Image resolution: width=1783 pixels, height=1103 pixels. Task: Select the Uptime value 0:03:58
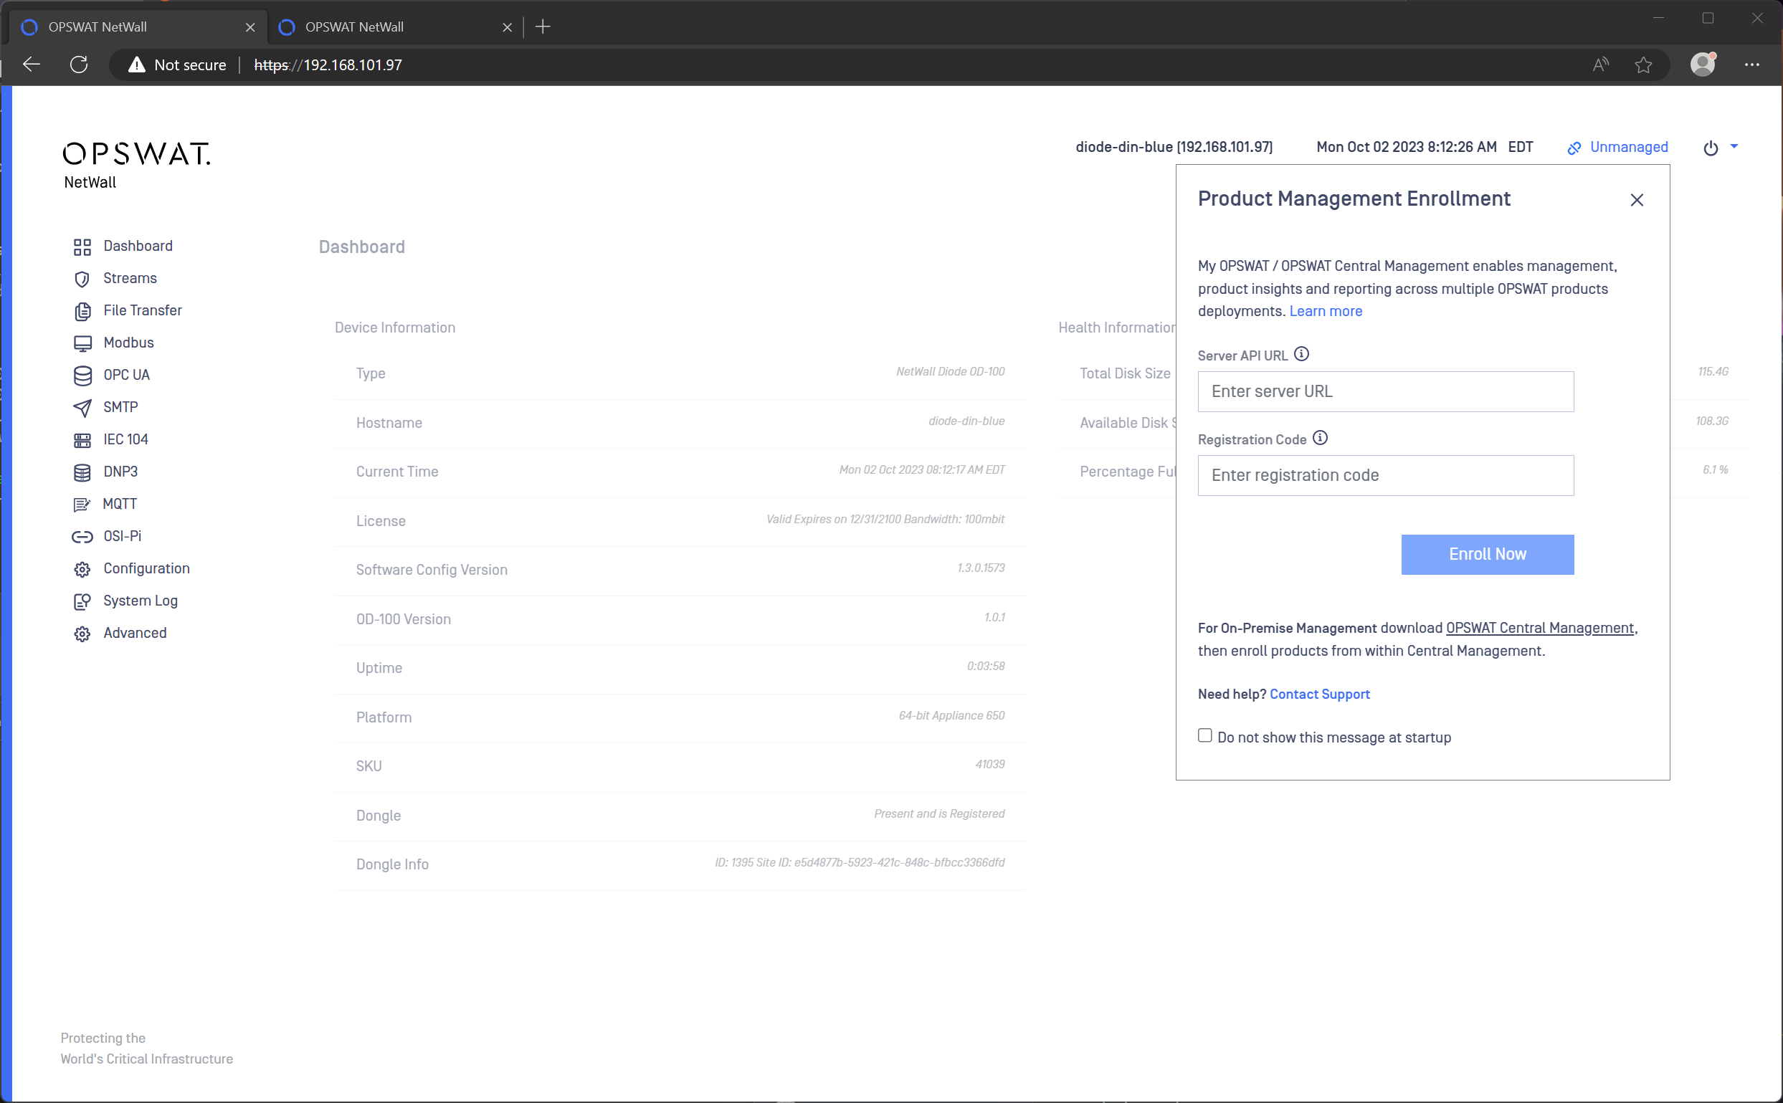click(x=986, y=666)
